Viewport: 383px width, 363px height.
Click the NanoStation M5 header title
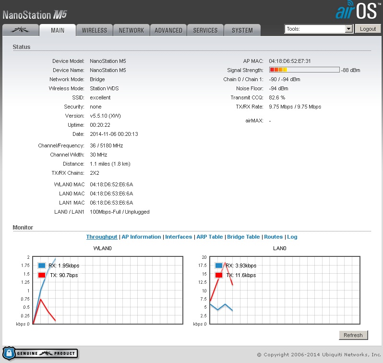coord(35,15)
